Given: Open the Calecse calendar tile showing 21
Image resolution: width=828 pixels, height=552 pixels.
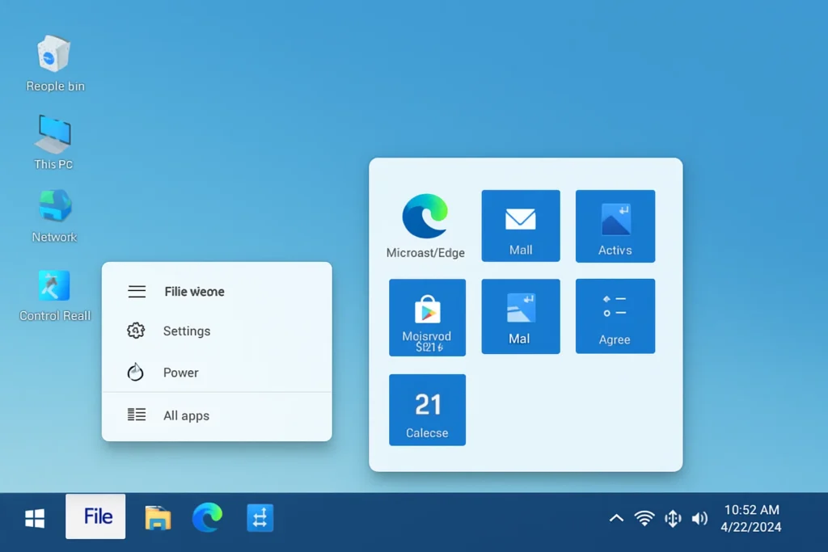Looking at the screenshot, I should (x=427, y=410).
